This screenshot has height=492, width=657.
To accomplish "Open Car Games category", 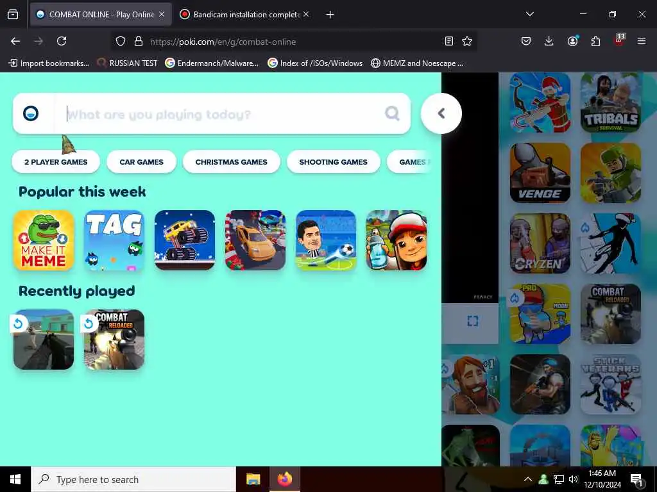I will click(x=141, y=162).
